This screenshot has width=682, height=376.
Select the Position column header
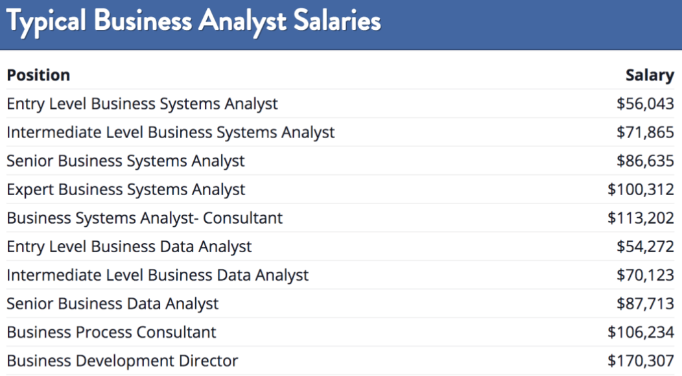pyautogui.click(x=38, y=75)
